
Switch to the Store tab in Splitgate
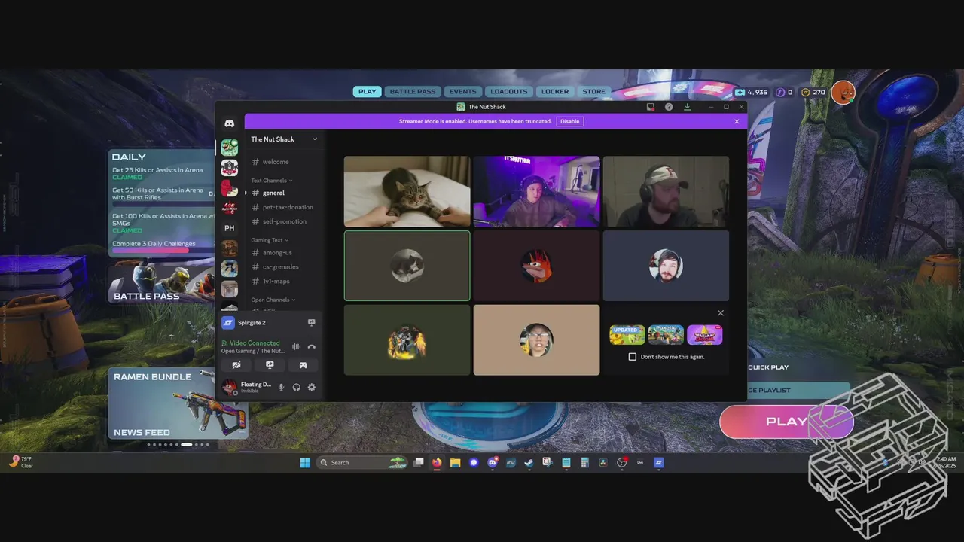tap(593, 92)
